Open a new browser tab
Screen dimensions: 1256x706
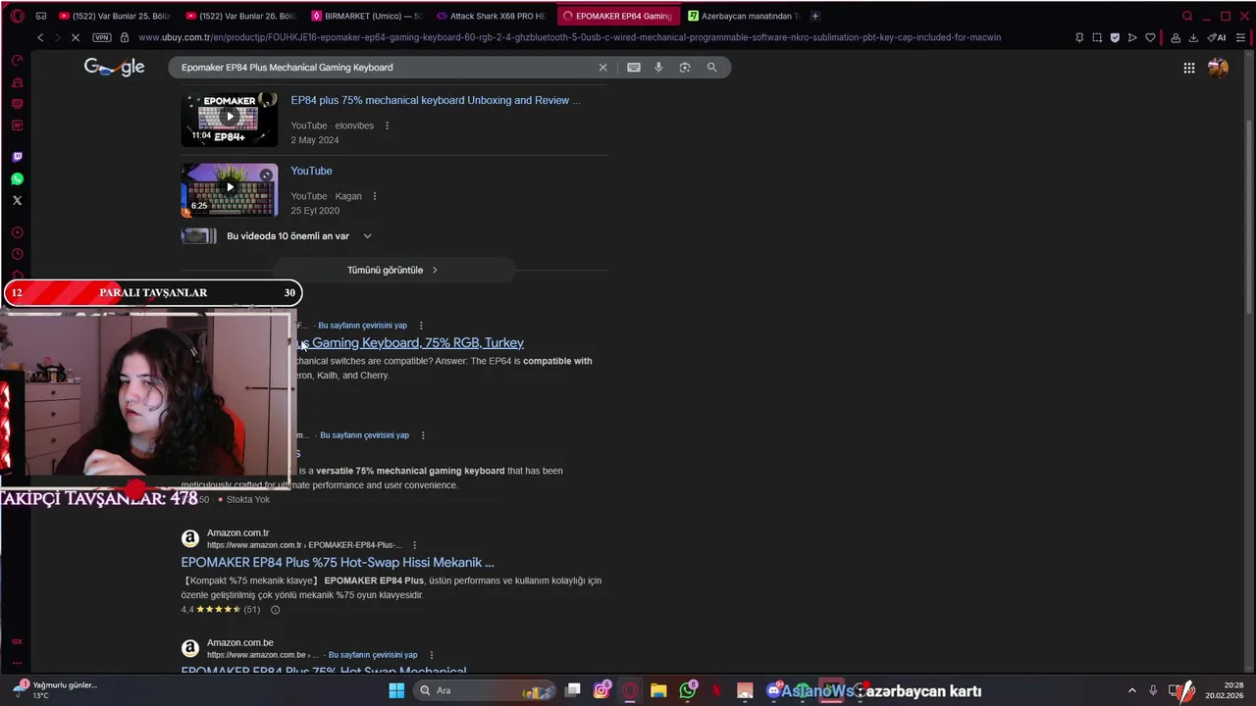[814, 16]
